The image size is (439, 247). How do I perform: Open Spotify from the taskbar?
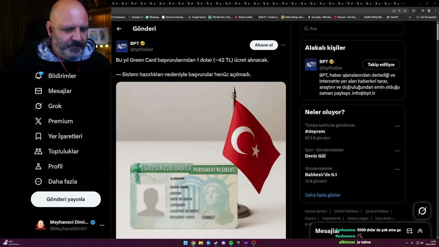pos(231,243)
